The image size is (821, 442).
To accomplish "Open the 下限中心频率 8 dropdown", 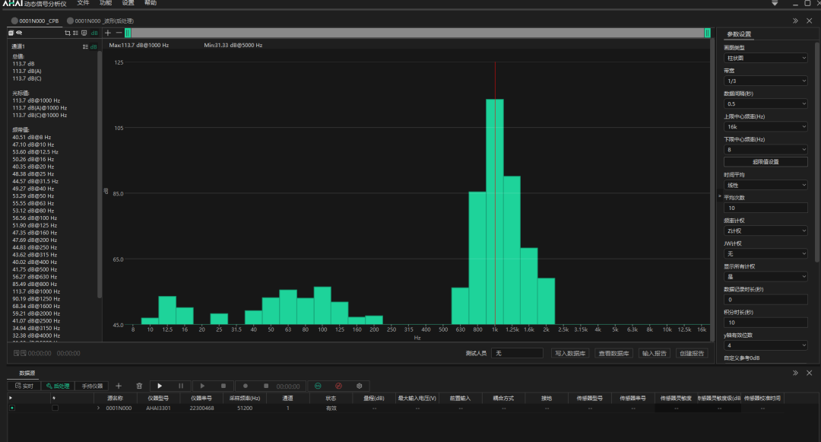I will point(766,150).
